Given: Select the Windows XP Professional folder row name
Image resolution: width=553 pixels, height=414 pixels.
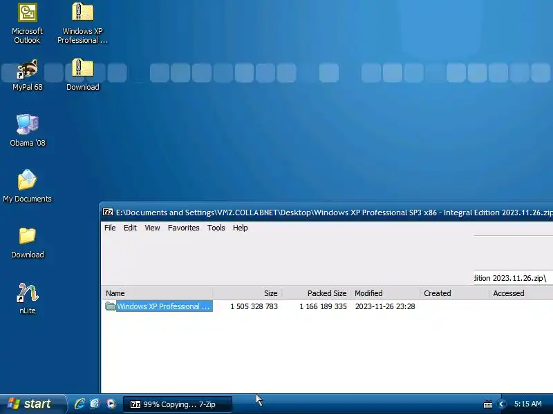Looking at the screenshot, I should 163,306.
